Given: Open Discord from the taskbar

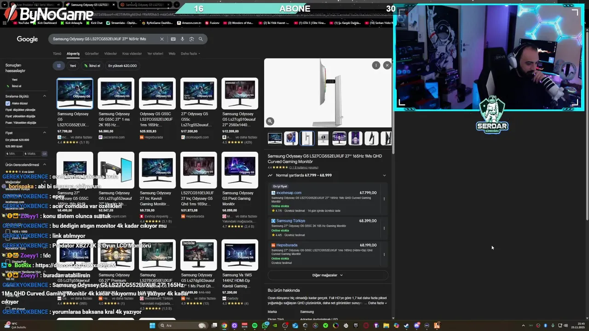Looking at the screenshot, I should (416, 325).
